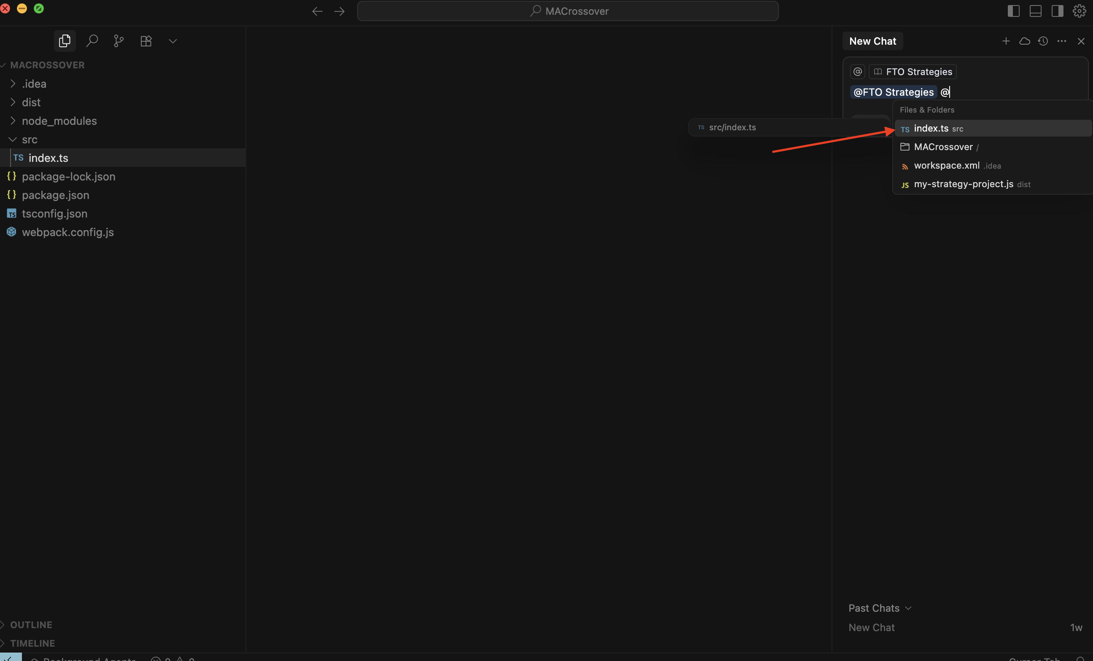
Task: Toggle the secondary sidebar layout button
Action: coord(1057,11)
